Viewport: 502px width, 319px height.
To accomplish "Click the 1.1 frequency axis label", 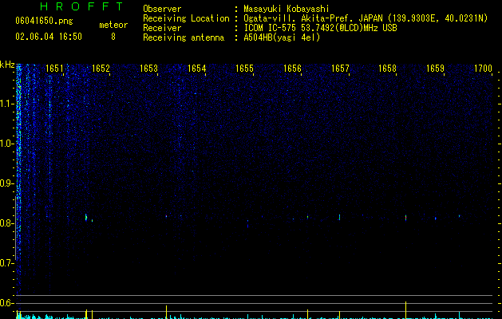I will point(7,104).
